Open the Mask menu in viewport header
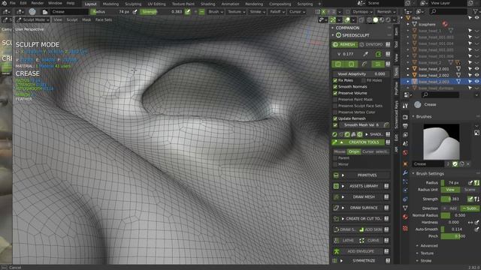The width and height of the screenshot is (481, 270). click(86, 20)
